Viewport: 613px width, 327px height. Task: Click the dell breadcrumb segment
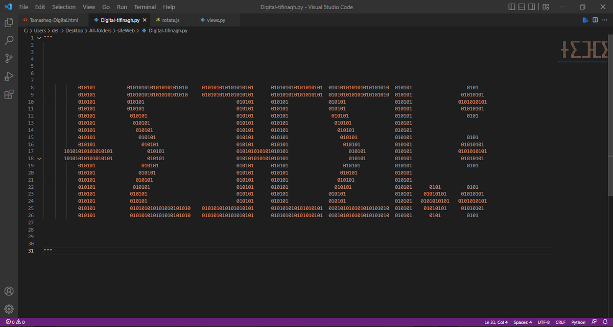coord(56,31)
